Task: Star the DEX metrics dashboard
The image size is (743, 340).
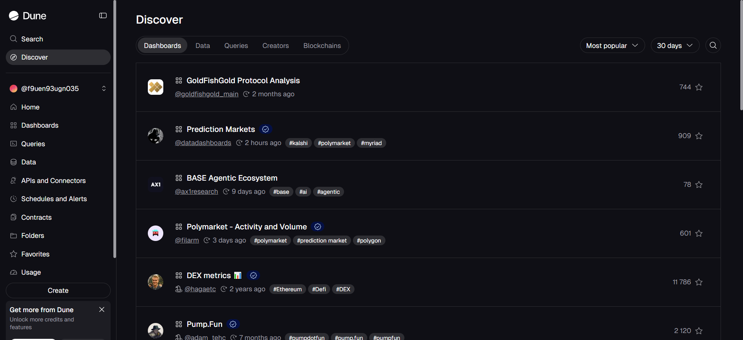Action: pos(699,282)
